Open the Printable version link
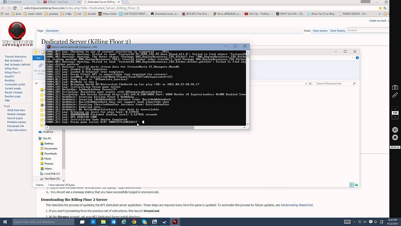 [17, 122]
